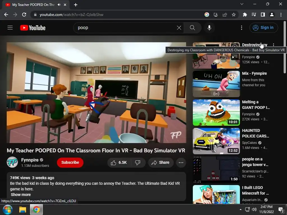Share this page icon in address bar

[x=225, y=15]
